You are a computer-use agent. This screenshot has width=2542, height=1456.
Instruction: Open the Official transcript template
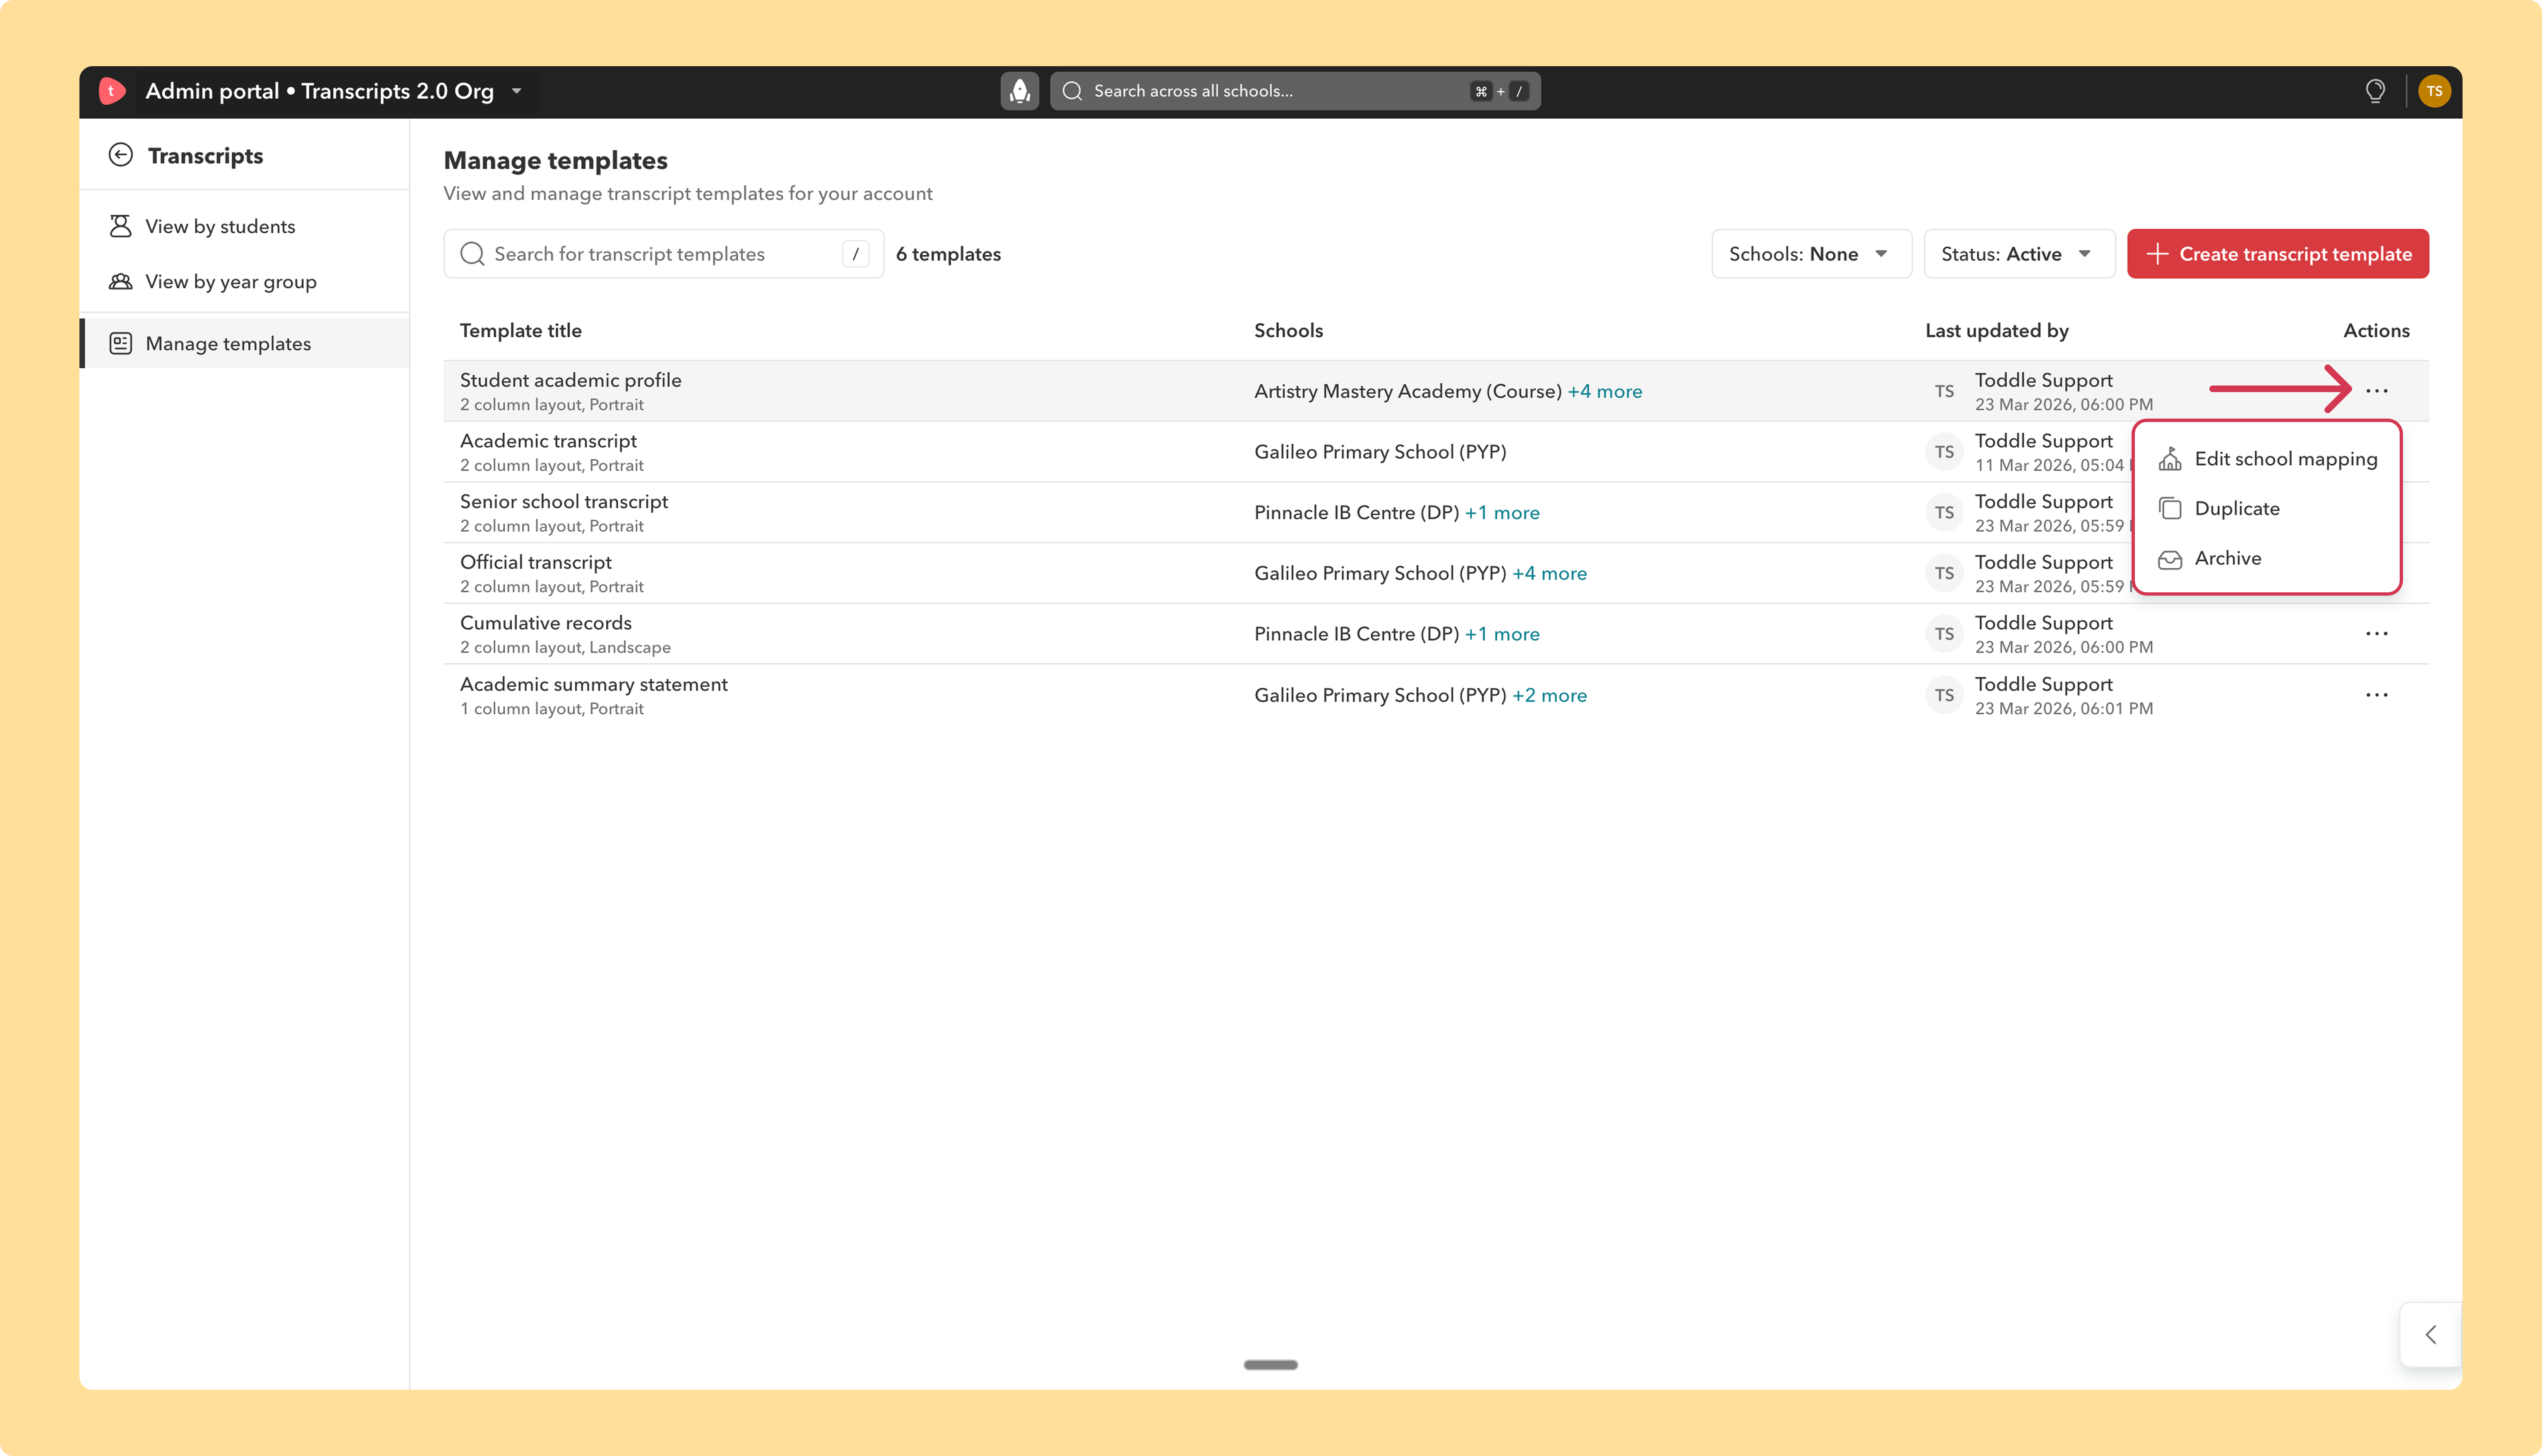[536, 562]
